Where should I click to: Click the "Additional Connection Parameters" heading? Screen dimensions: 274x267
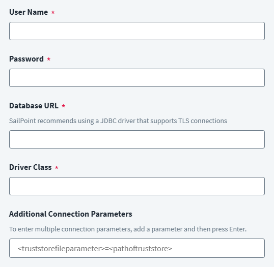tap(71, 214)
